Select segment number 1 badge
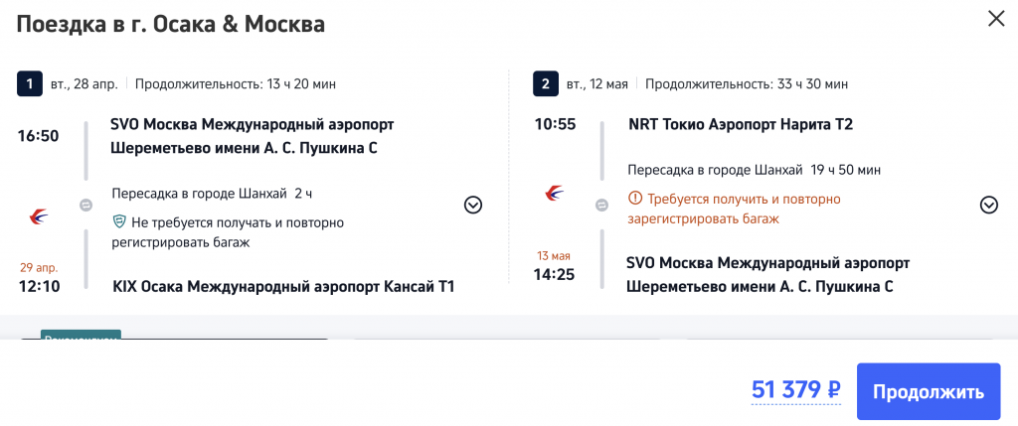Image resolution: width=1018 pixels, height=426 pixels. (30, 84)
